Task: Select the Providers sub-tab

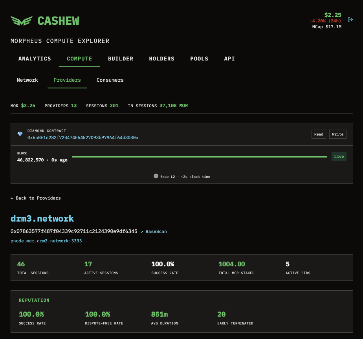Action: [67, 80]
